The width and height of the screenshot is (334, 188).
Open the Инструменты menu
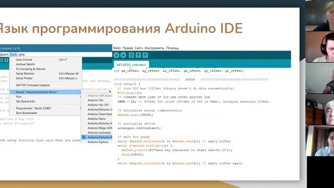[154, 48]
